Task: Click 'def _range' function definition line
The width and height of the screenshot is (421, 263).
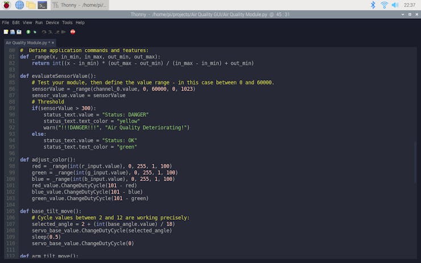Action: coord(90,57)
